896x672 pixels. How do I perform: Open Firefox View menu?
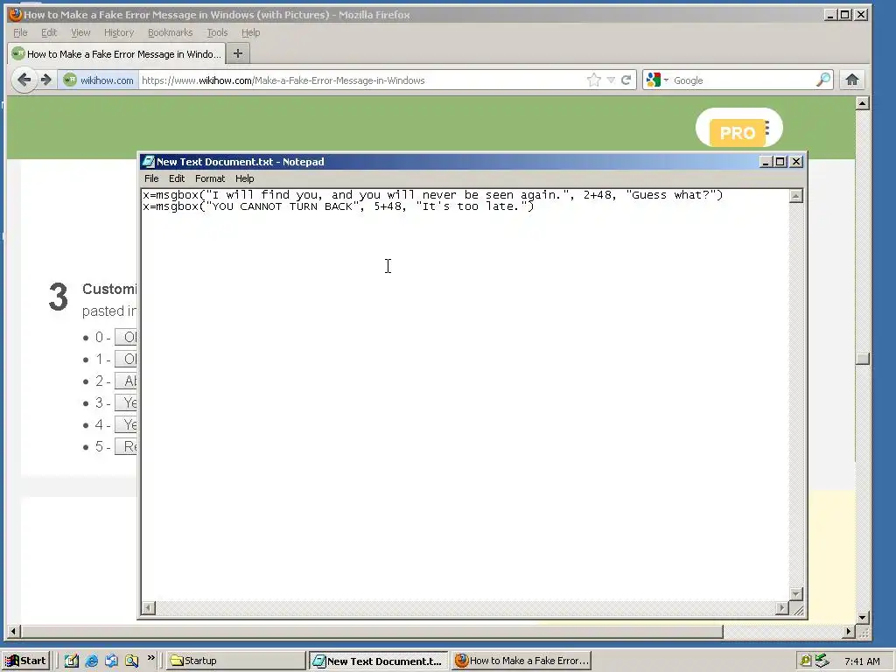(x=80, y=32)
